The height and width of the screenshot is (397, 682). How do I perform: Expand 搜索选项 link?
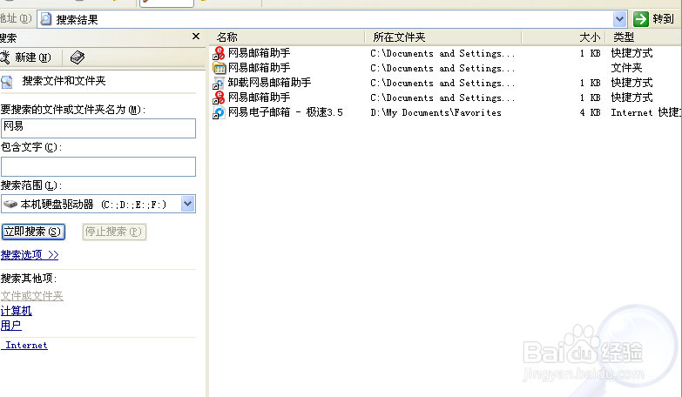point(30,255)
